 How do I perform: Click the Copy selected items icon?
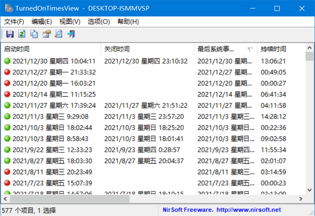[x=34, y=34]
